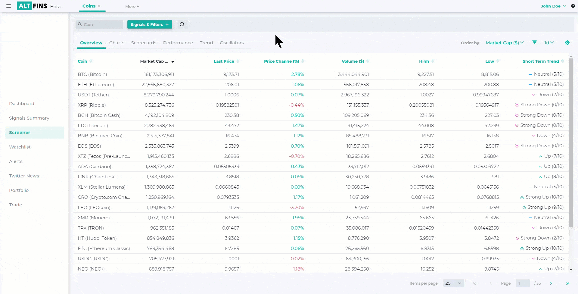The image size is (578, 294).
Task: Open the help question mark icon
Action: pyautogui.click(x=573, y=6)
